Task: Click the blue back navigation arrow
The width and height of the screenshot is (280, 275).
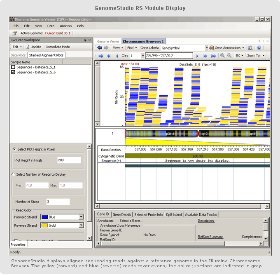Action: coord(100,48)
